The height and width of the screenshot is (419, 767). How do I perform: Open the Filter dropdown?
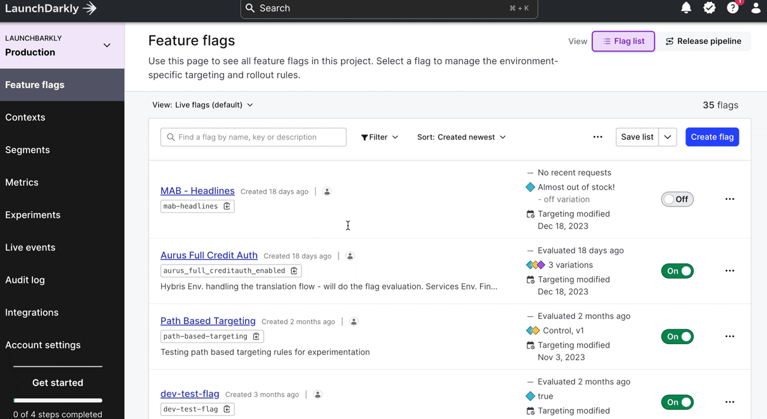pyautogui.click(x=379, y=137)
